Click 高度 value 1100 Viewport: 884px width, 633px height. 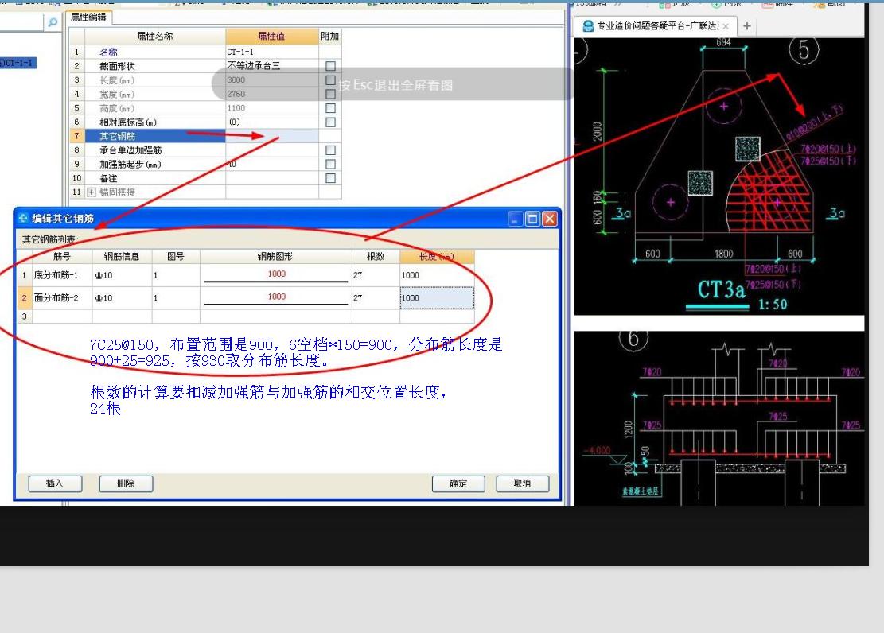coord(272,108)
